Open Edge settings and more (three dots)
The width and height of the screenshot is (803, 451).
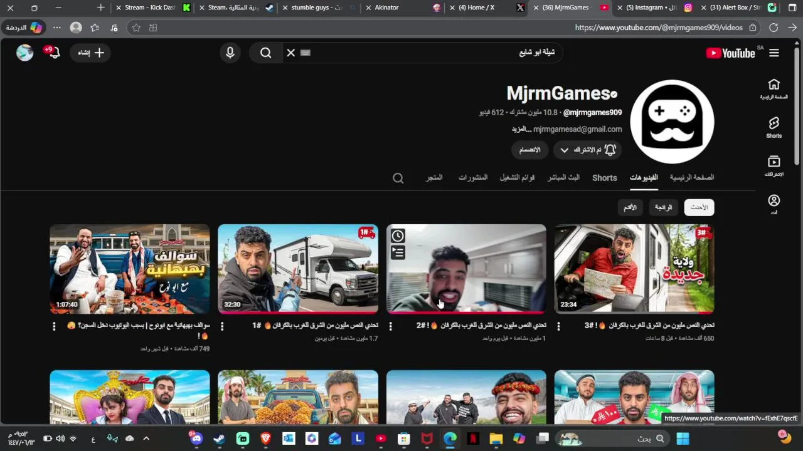pos(57,28)
